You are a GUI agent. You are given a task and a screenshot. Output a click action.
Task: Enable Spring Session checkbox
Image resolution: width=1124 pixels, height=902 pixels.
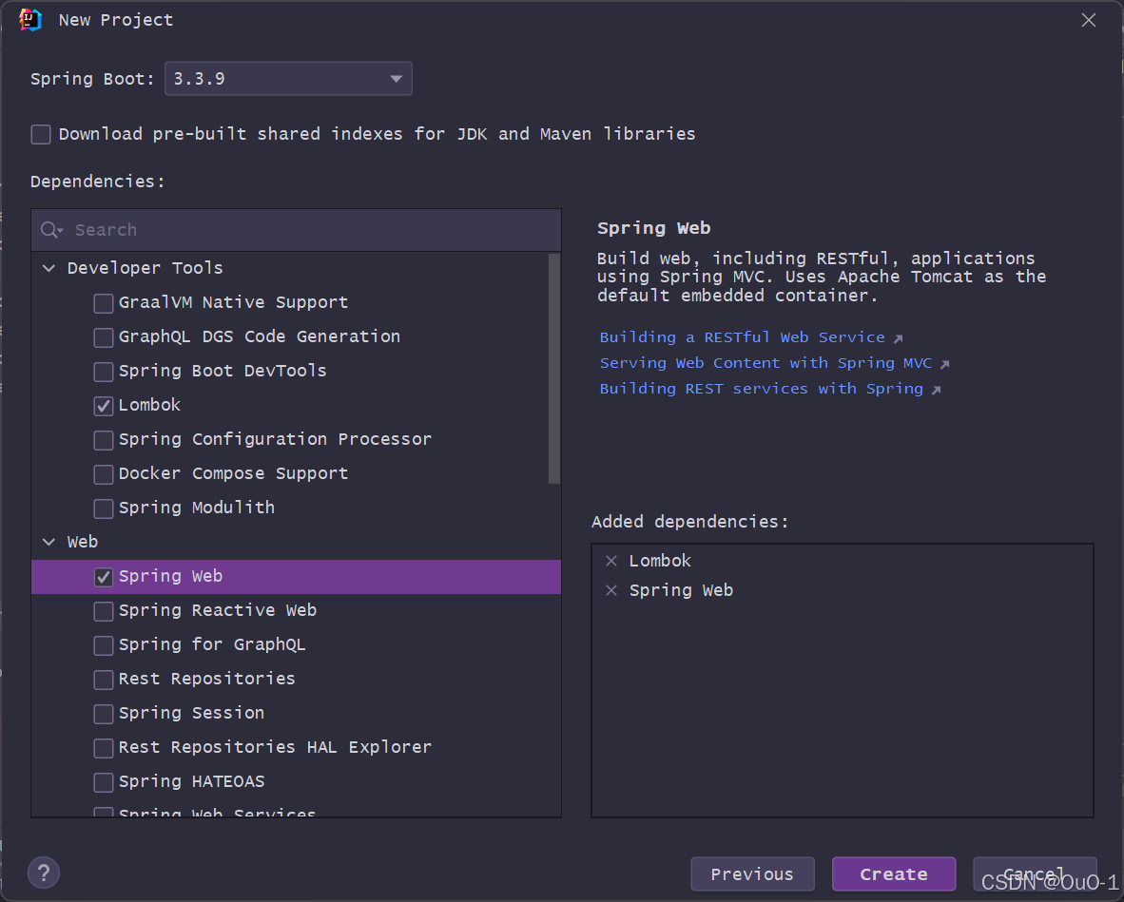tap(104, 714)
